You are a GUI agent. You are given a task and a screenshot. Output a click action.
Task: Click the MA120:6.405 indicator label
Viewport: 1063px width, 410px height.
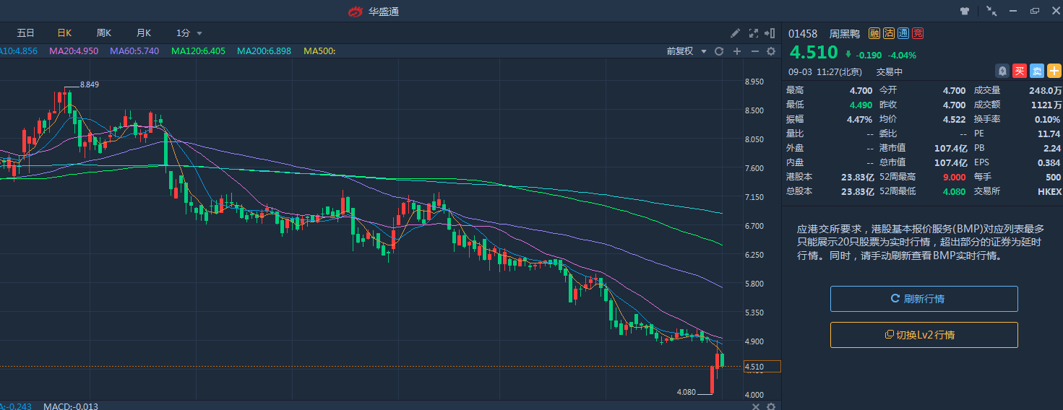tap(198, 51)
